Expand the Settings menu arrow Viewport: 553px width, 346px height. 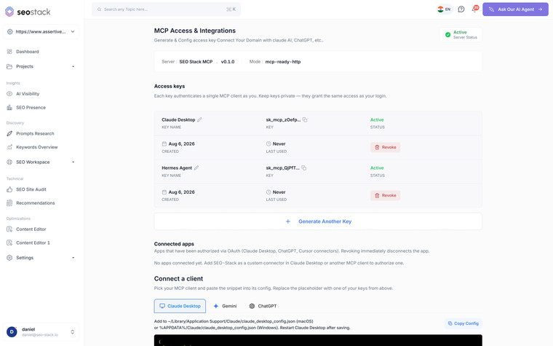click(73, 258)
